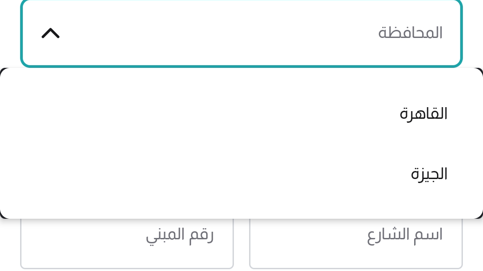Focus the street name field
Viewport: 483px width, 271px height.
(356, 243)
